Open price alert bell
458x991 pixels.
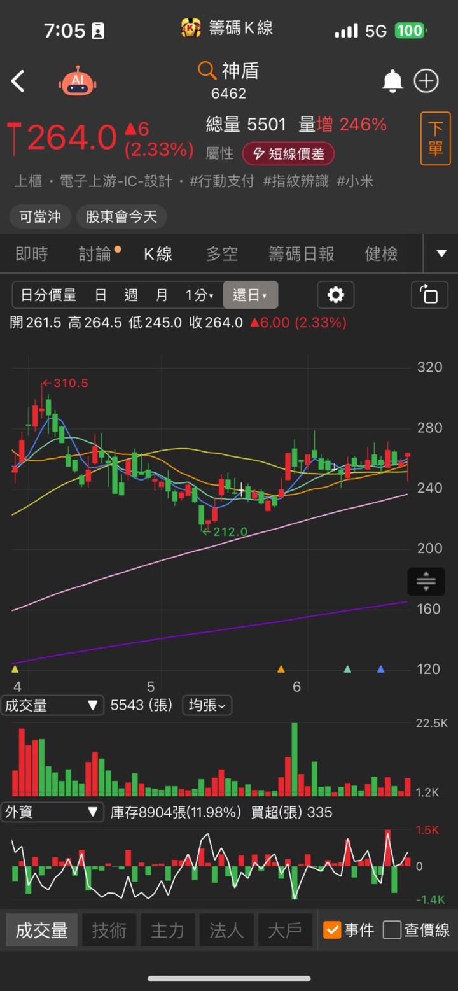point(392,81)
